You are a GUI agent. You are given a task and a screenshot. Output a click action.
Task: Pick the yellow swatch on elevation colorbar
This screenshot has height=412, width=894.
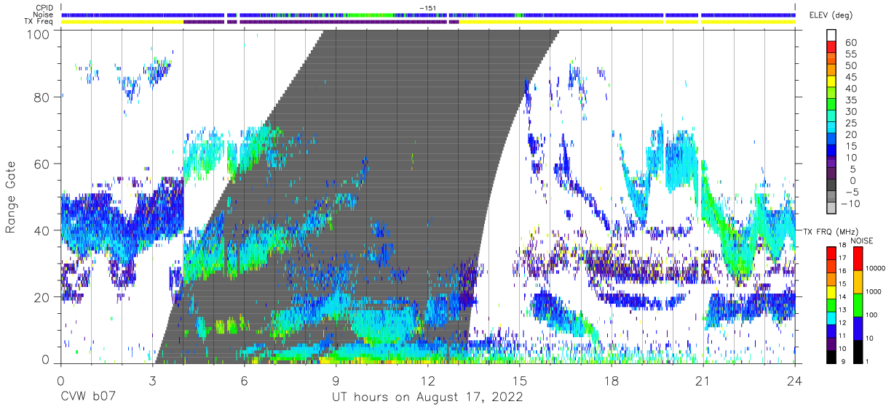831,81
